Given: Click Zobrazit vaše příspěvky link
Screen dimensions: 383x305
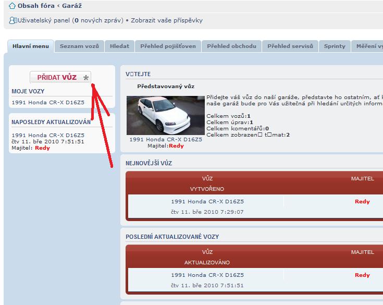Looking at the screenshot, I should tap(166, 21).
